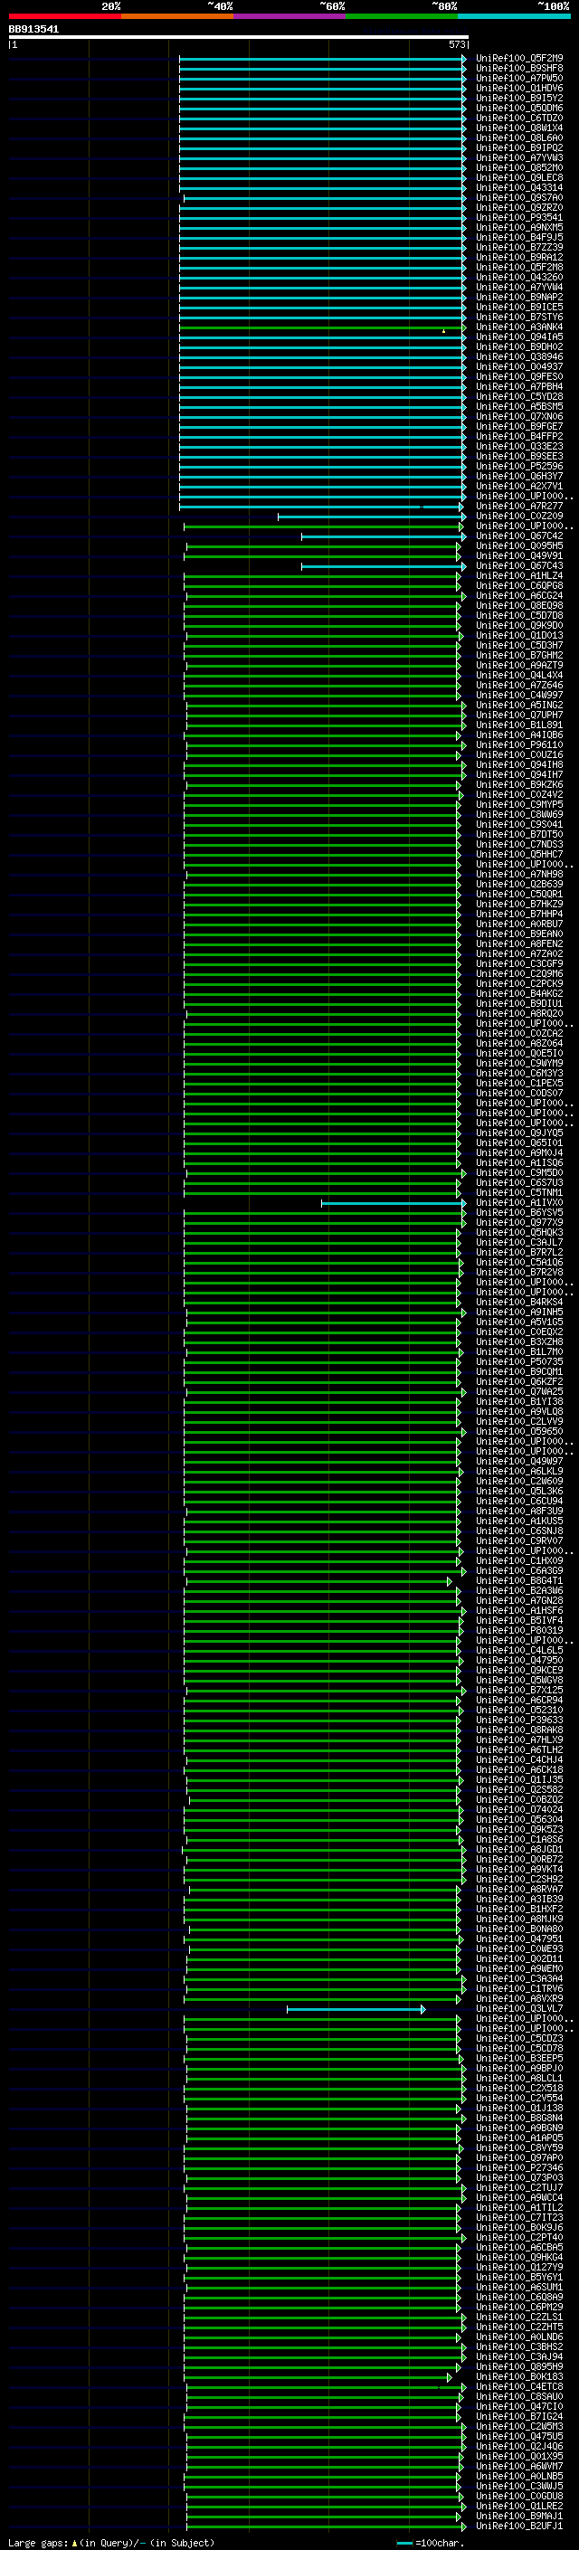Open hit UniRef100_C6TDZ0

point(518,118)
